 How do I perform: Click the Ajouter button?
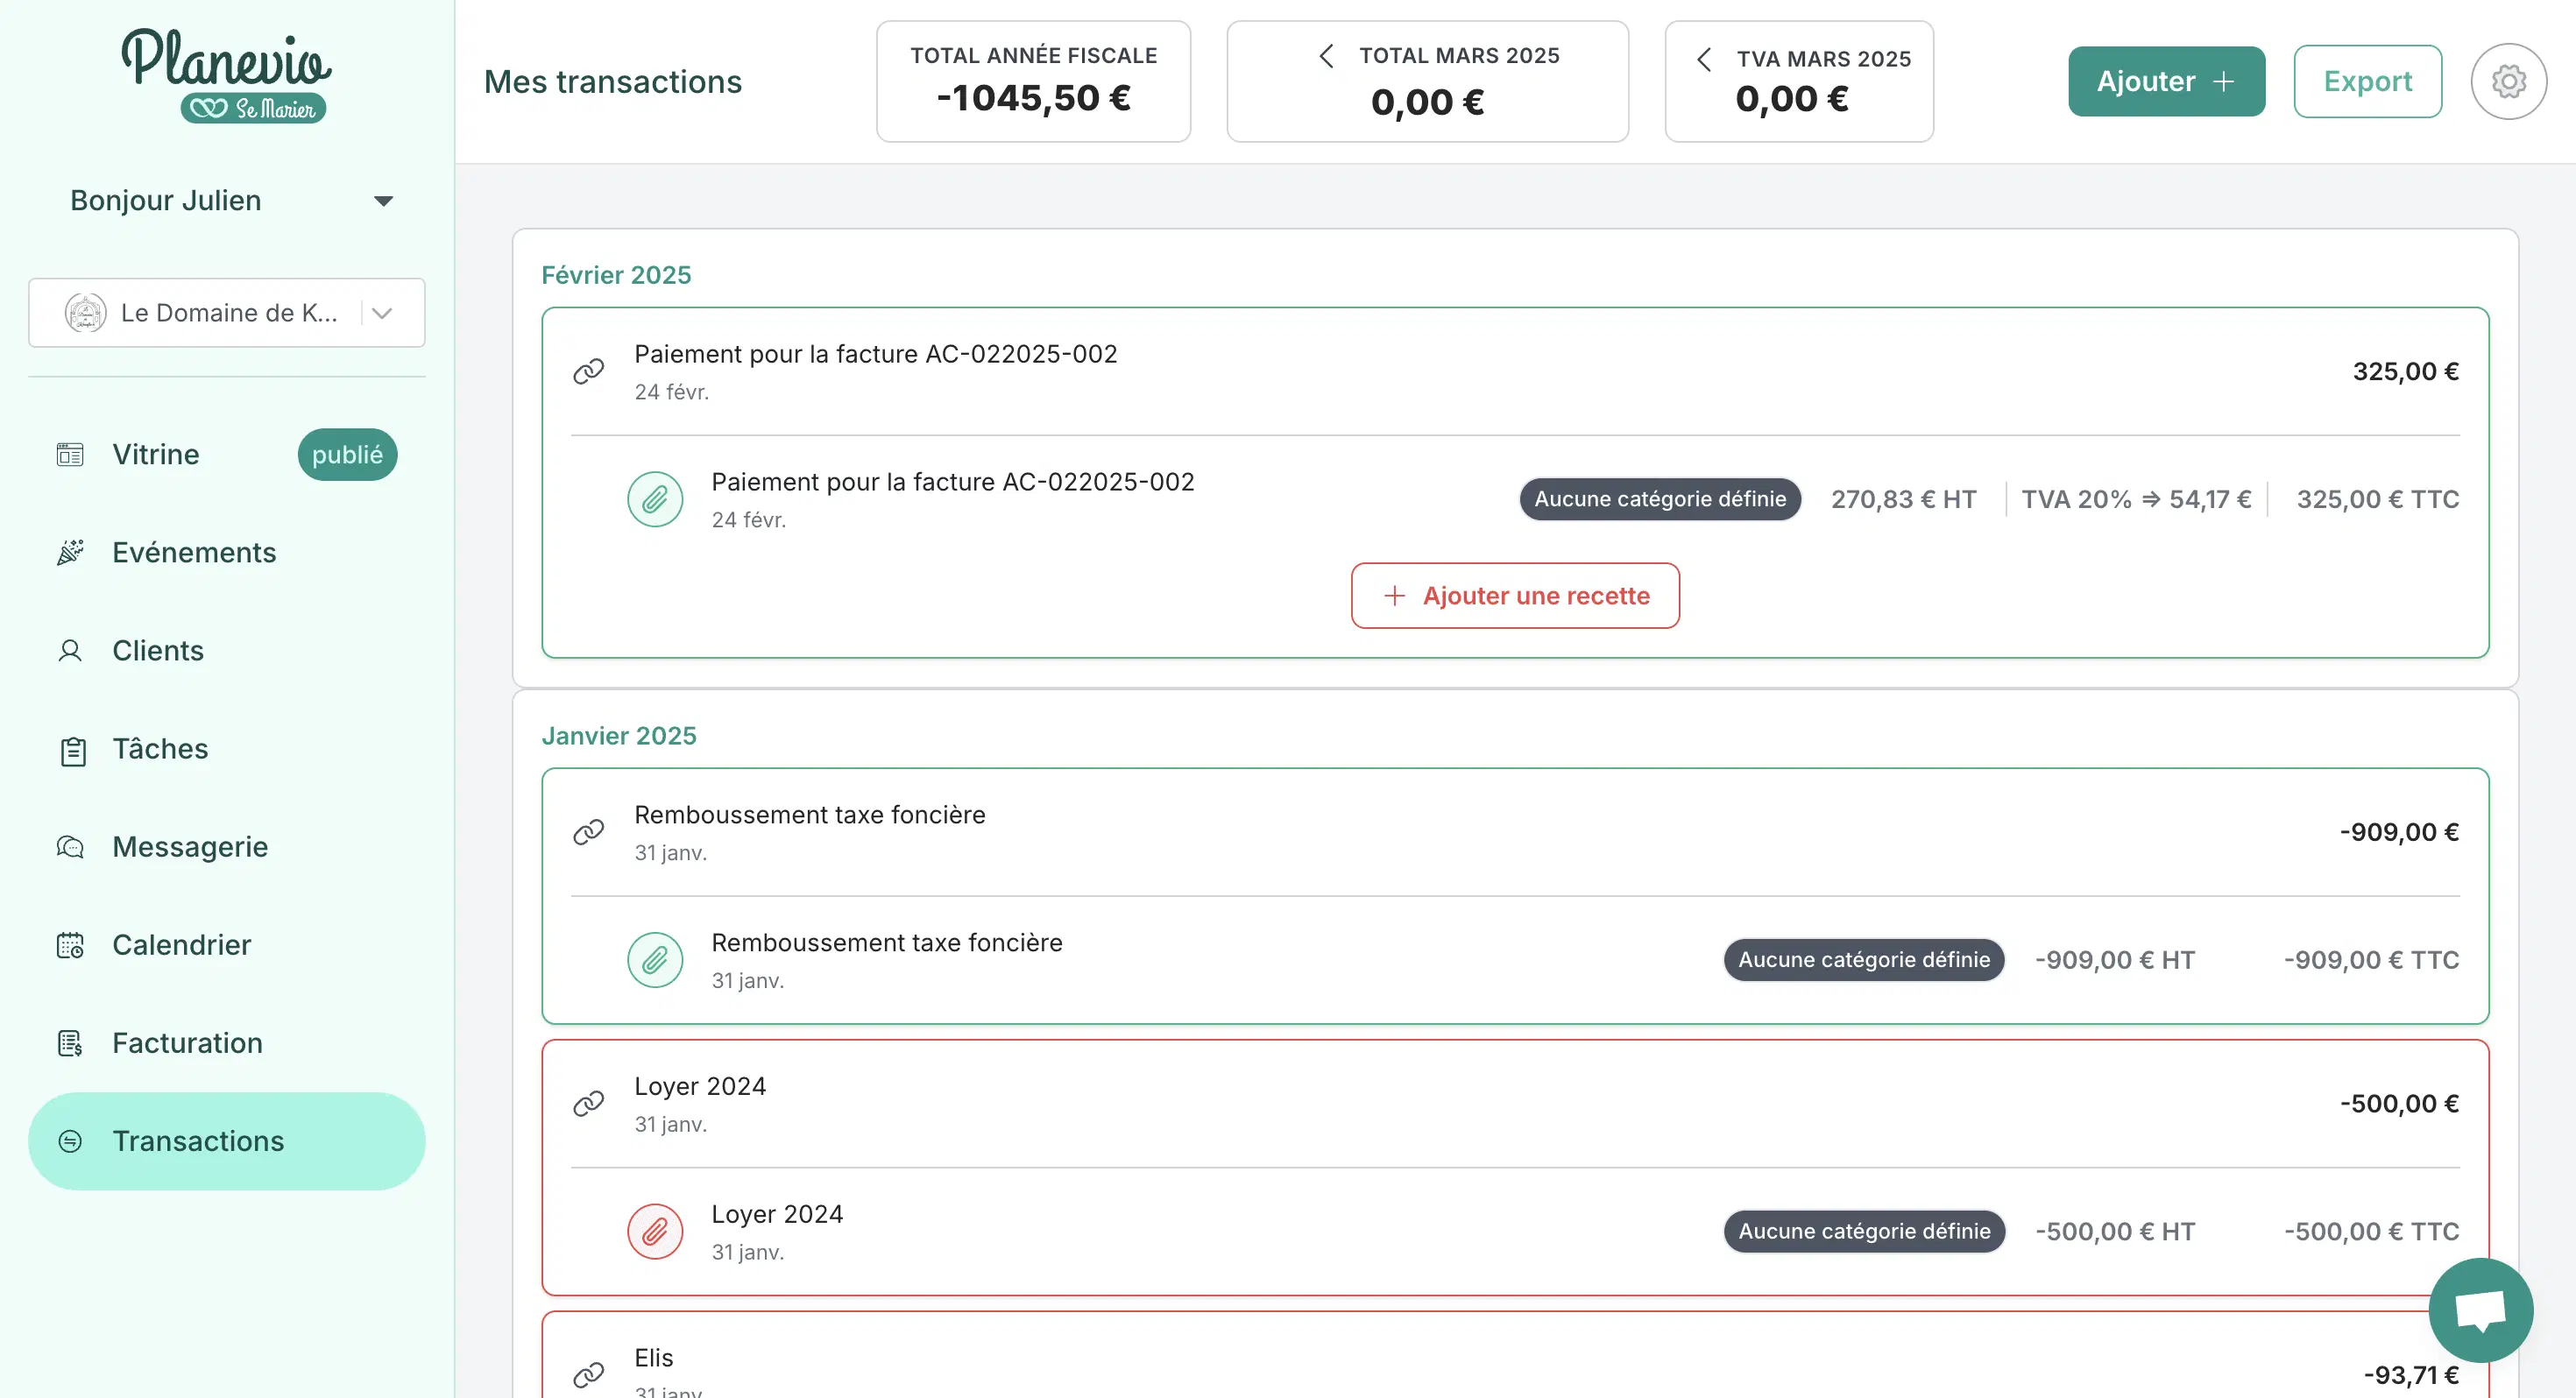(2166, 81)
